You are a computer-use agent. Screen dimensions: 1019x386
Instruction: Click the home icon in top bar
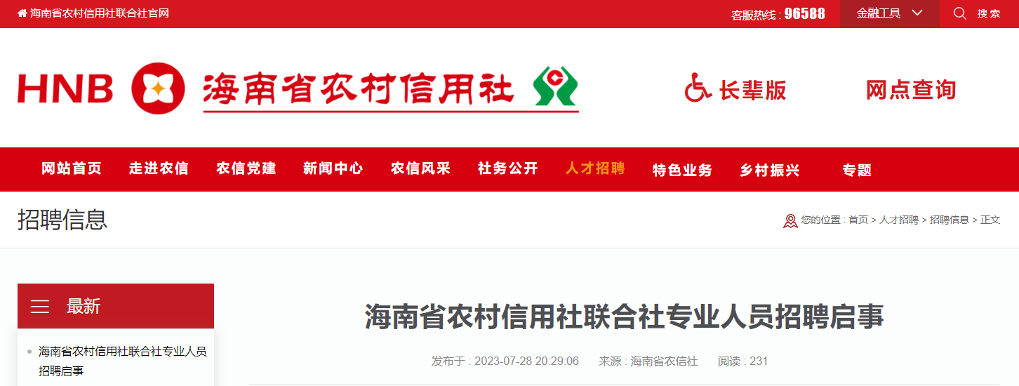point(22,13)
